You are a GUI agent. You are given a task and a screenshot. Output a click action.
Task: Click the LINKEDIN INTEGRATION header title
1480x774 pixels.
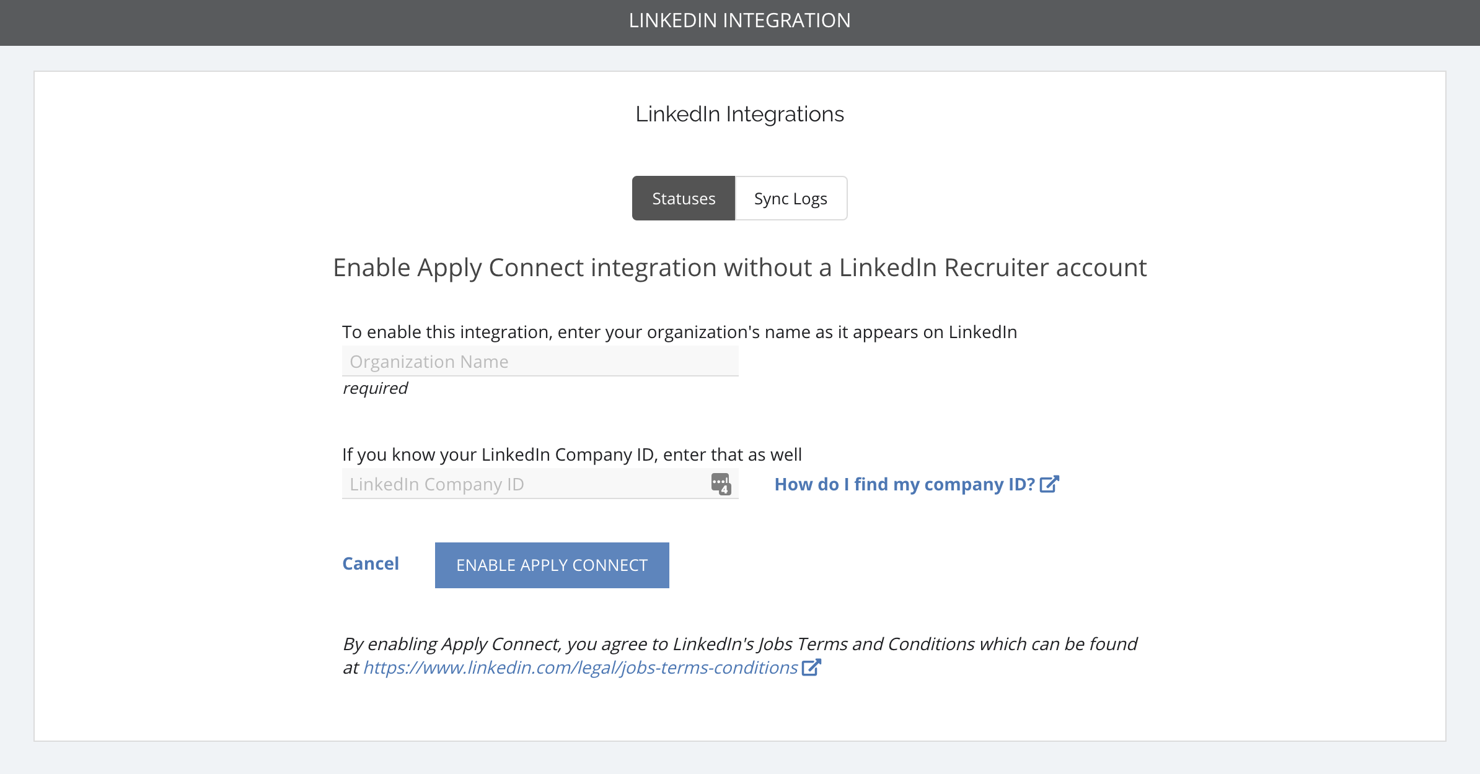(x=740, y=20)
